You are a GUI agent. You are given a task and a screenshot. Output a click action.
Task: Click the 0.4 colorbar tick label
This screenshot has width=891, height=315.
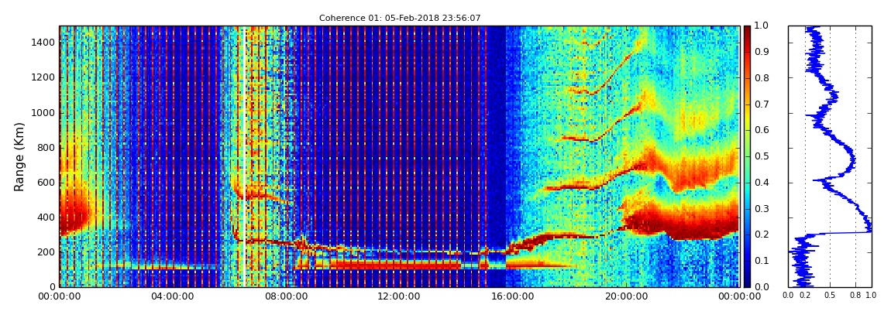[x=760, y=183]
